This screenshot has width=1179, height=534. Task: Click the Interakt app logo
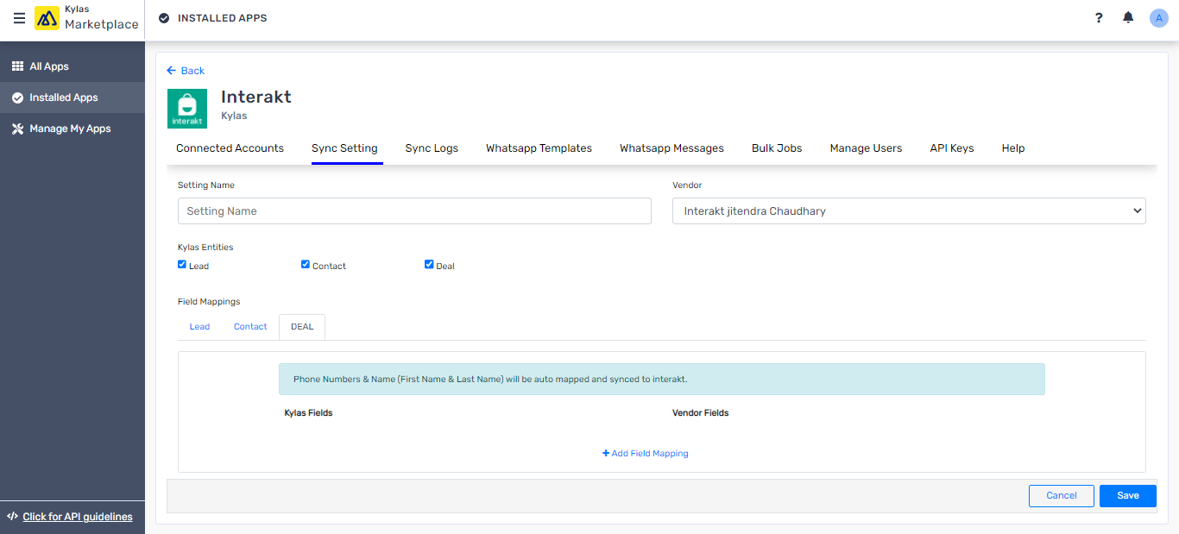(x=187, y=108)
